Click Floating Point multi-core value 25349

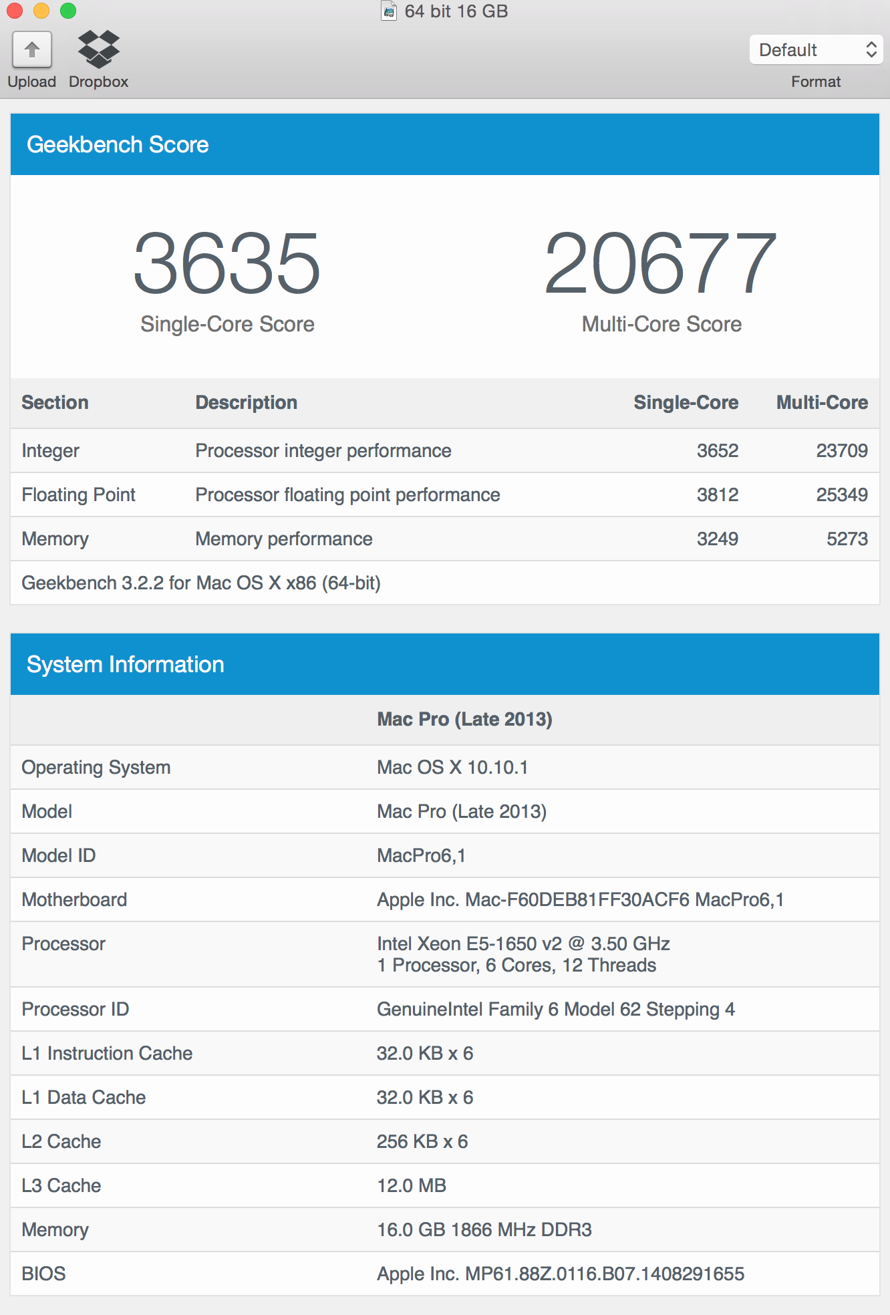coord(842,494)
